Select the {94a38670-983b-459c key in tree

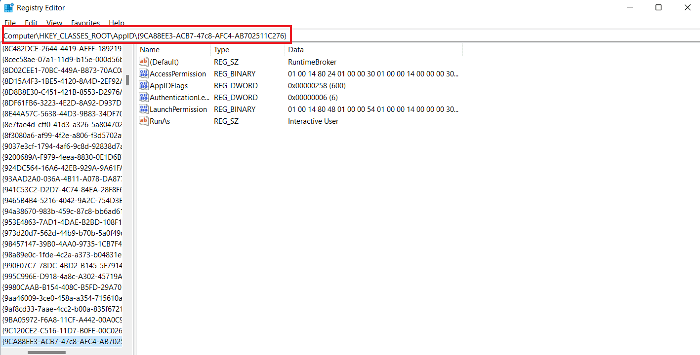click(62, 211)
